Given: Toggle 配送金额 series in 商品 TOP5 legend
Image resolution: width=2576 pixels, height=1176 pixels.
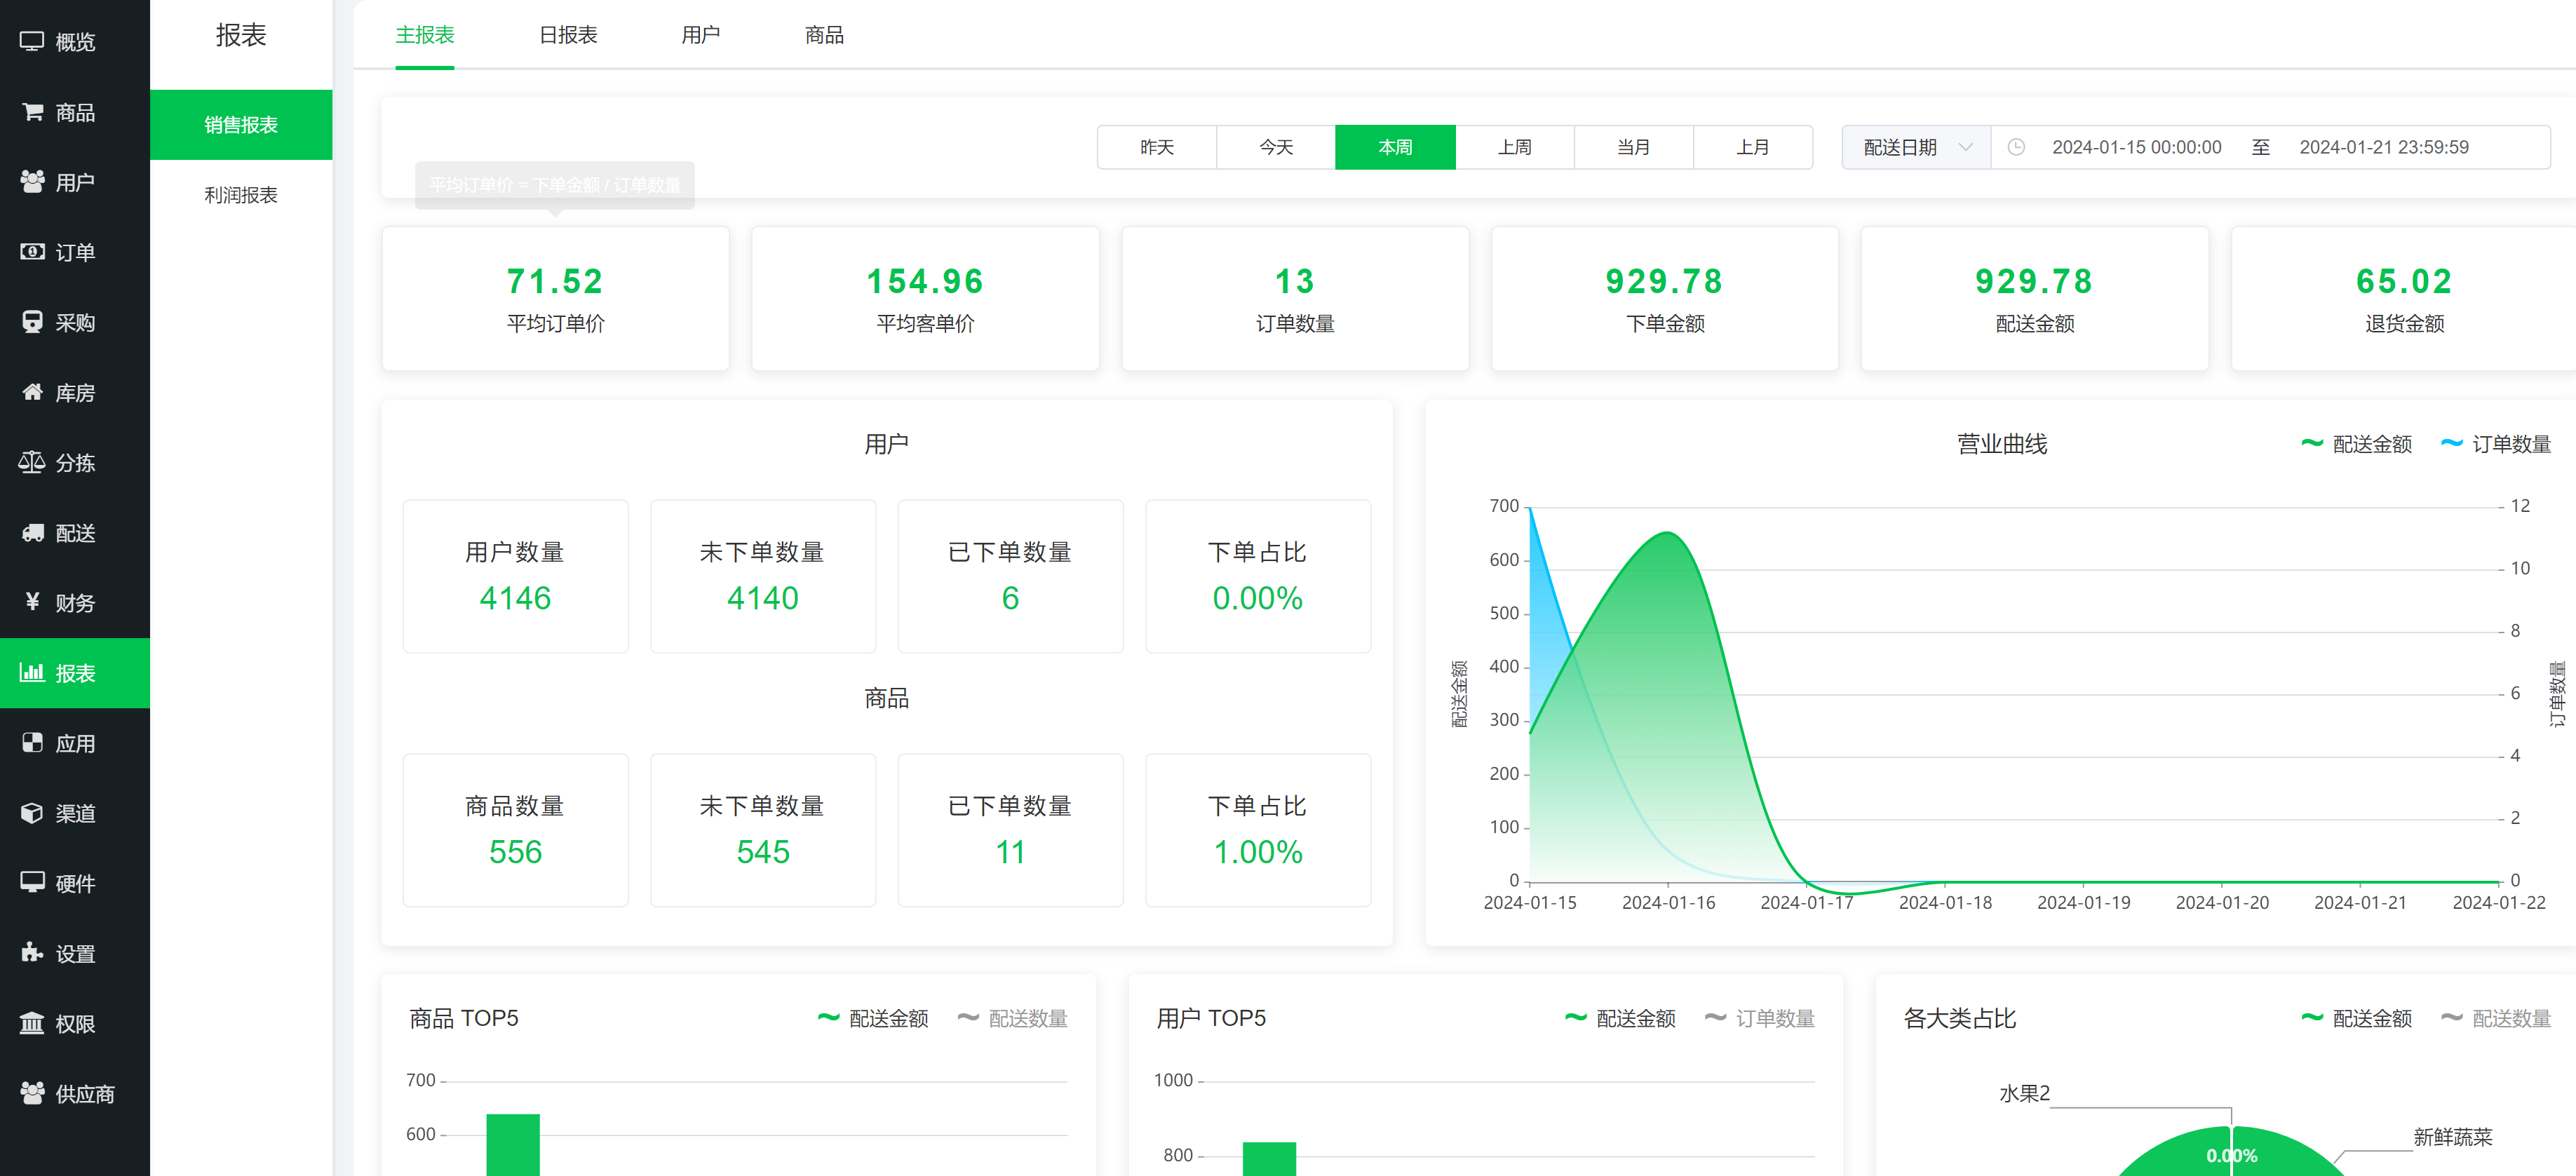Looking at the screenshot, I should point(872,1018).
